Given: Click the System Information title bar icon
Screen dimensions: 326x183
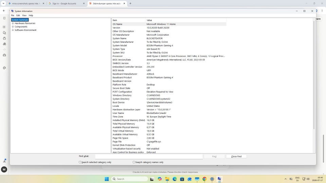Looking at the screenshot, I should point(13,11).
